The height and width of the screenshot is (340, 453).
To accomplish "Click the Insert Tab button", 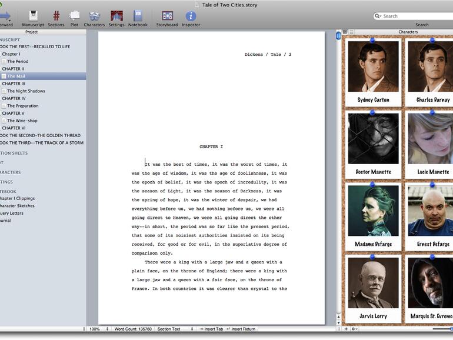I will click(211, 329).
